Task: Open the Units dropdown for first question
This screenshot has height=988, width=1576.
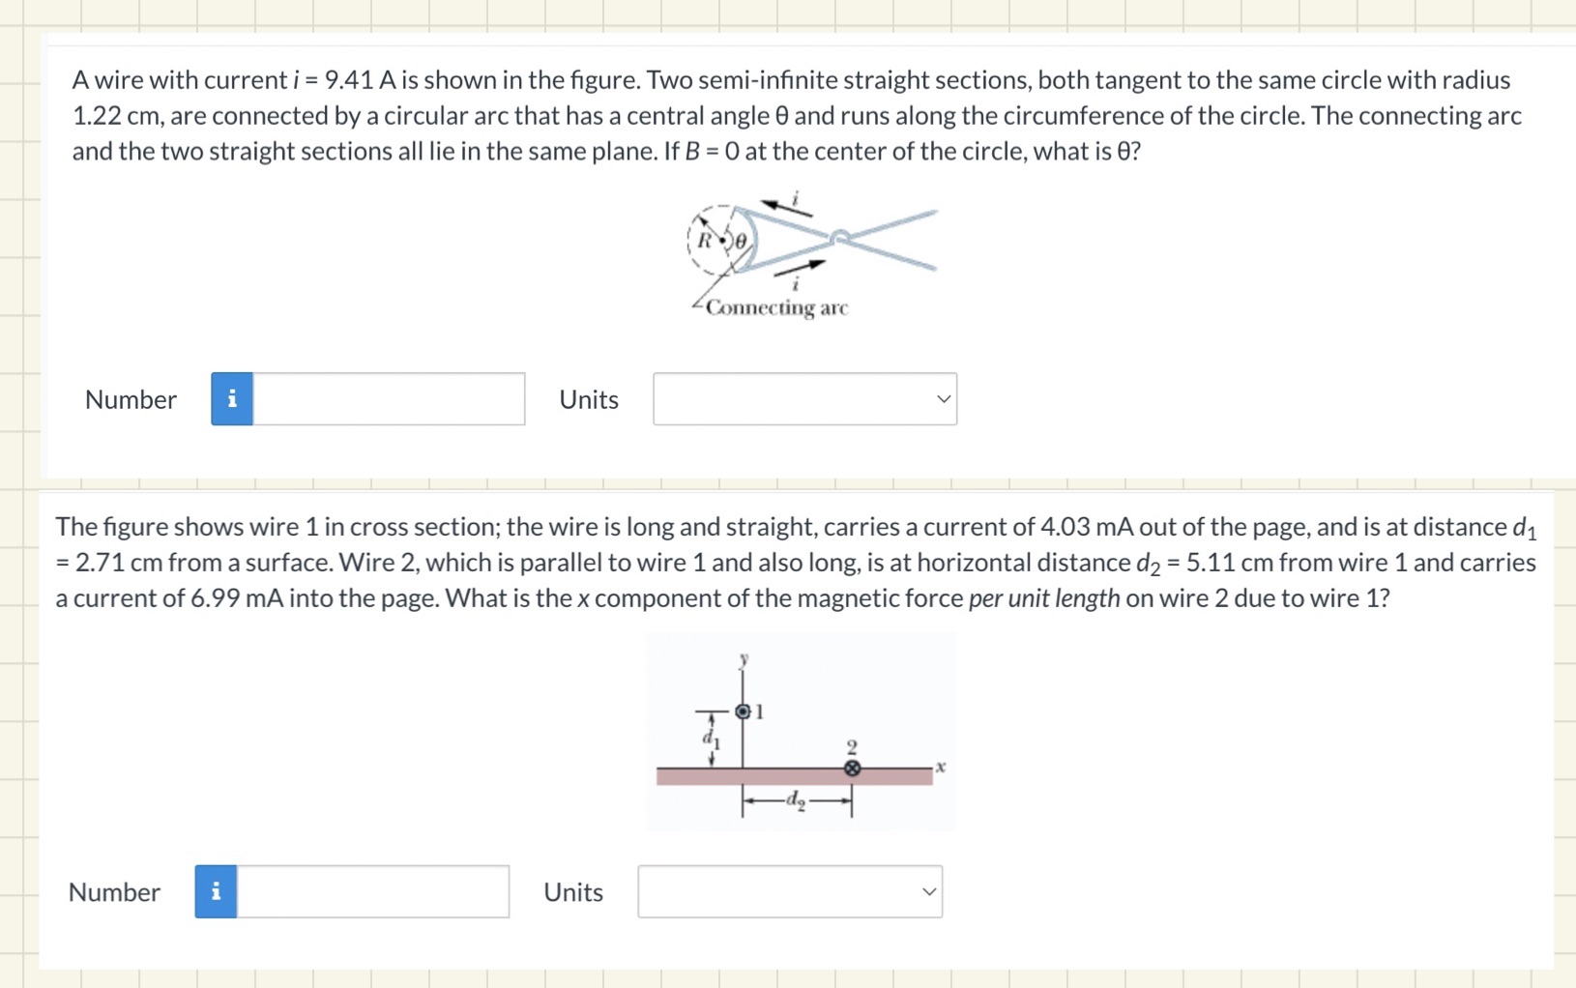Action: click(x=804, y=398)
